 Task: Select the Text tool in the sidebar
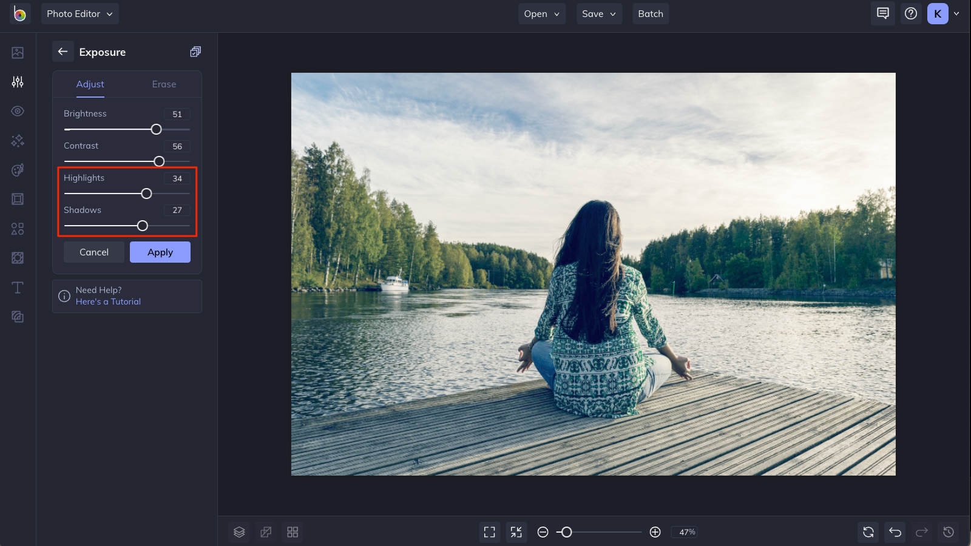18,288
